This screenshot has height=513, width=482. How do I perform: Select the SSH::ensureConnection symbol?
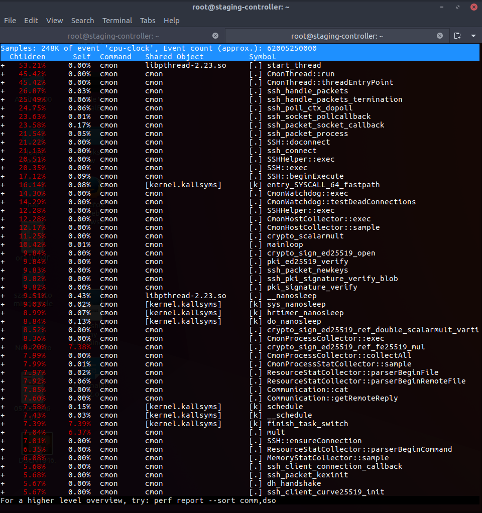pyautogui.click(x=314, y=441)
